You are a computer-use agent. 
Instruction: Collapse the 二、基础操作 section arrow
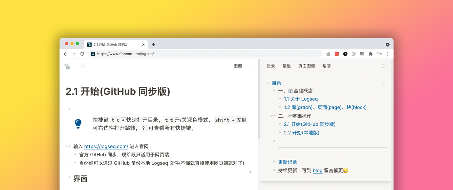[x=271, y=116]
